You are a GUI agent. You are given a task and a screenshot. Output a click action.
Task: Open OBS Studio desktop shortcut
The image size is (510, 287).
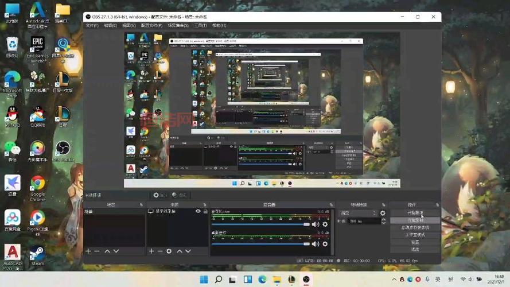pos(63,150)
